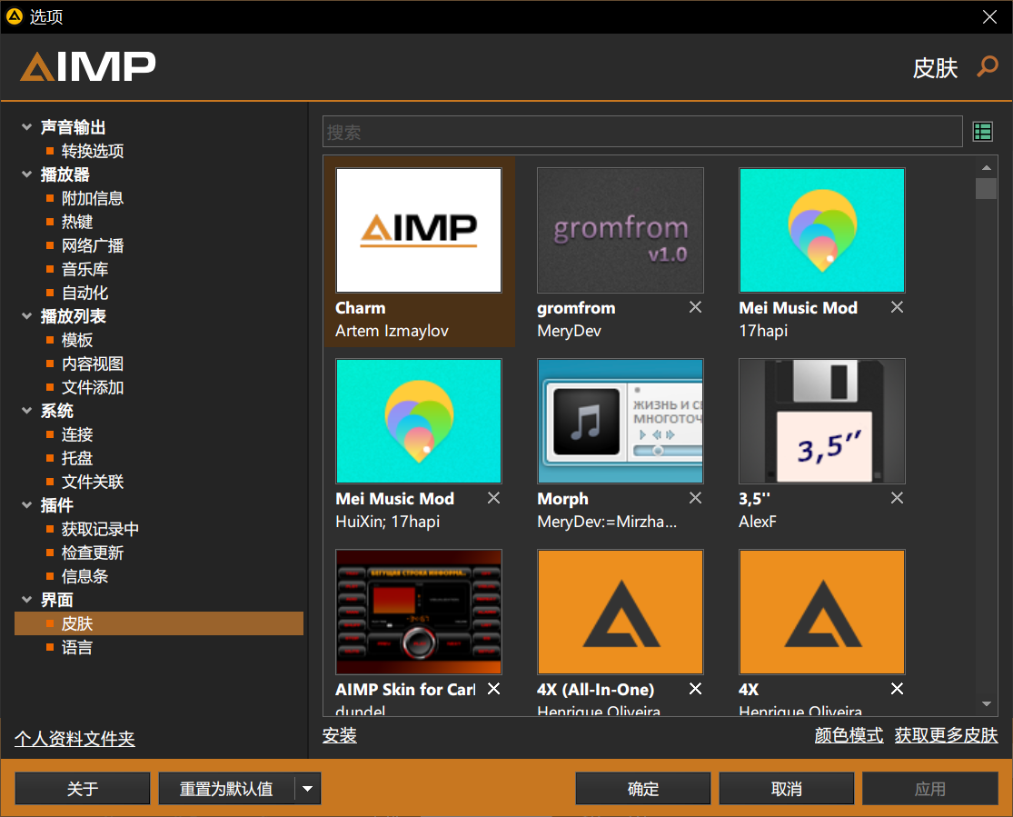Screen dimensions: 1013x817
Task: Select the 3,5'' floppy disk skin thumbnail
Action: click(x=822, y=421)
